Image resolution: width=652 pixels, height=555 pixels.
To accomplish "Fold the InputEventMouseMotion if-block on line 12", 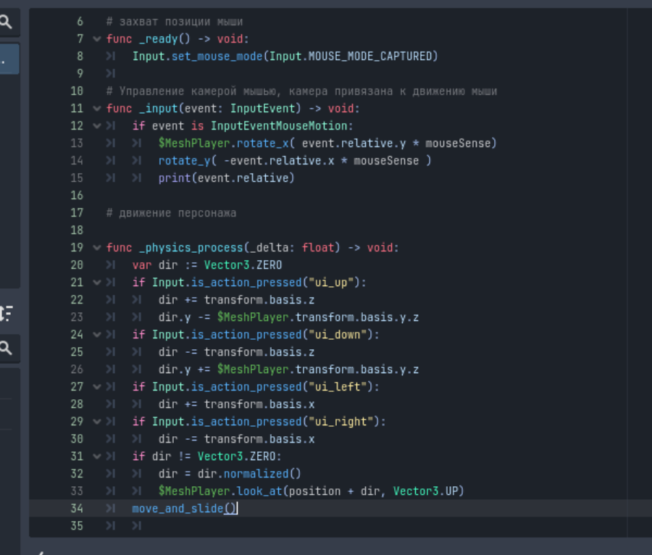I will pos(97,126).
